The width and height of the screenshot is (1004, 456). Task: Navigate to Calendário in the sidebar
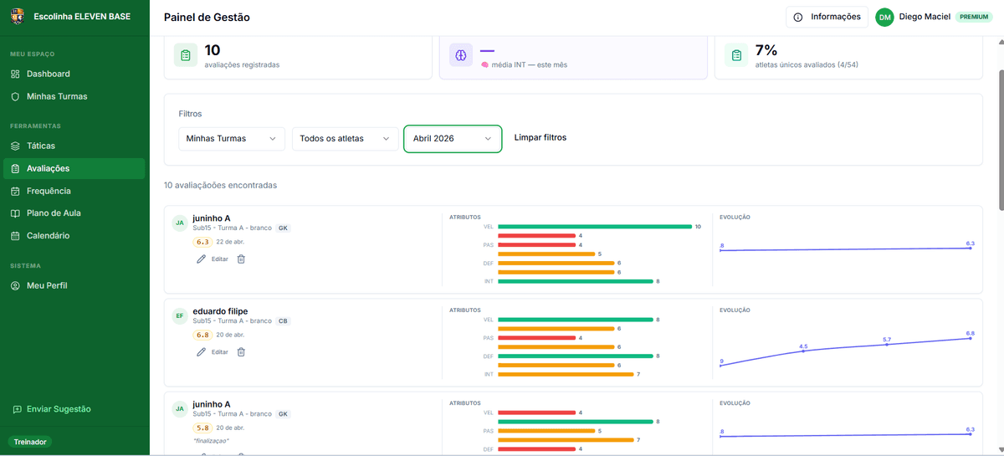pos(73,236)
